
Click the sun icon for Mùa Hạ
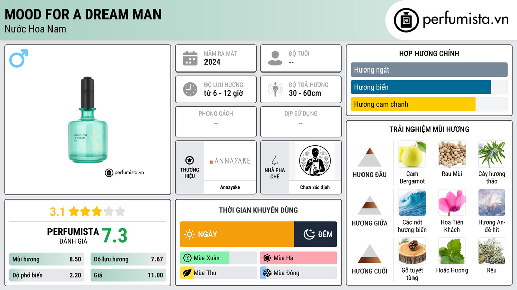[267, 258]
